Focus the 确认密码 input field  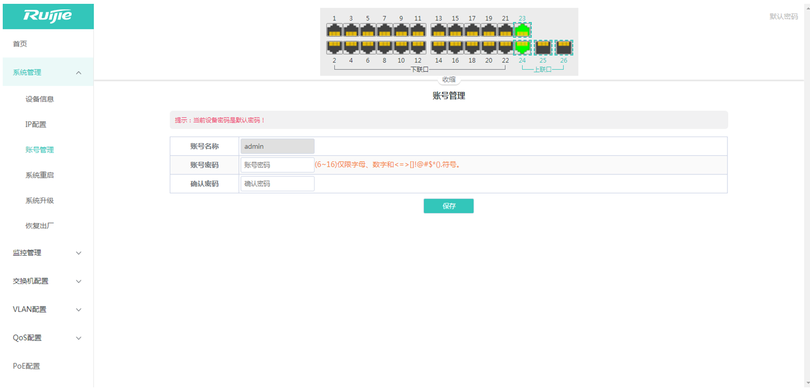point(277,184)
